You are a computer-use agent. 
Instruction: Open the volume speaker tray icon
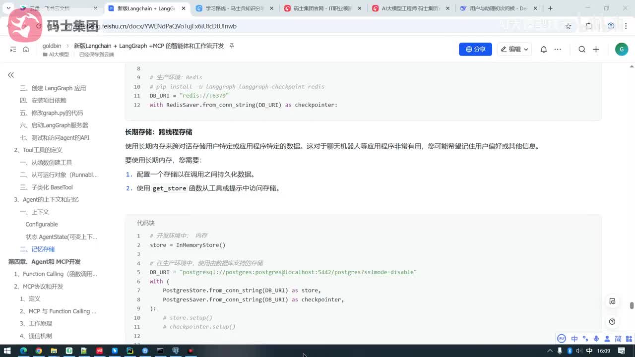click(x=578, y=351)
